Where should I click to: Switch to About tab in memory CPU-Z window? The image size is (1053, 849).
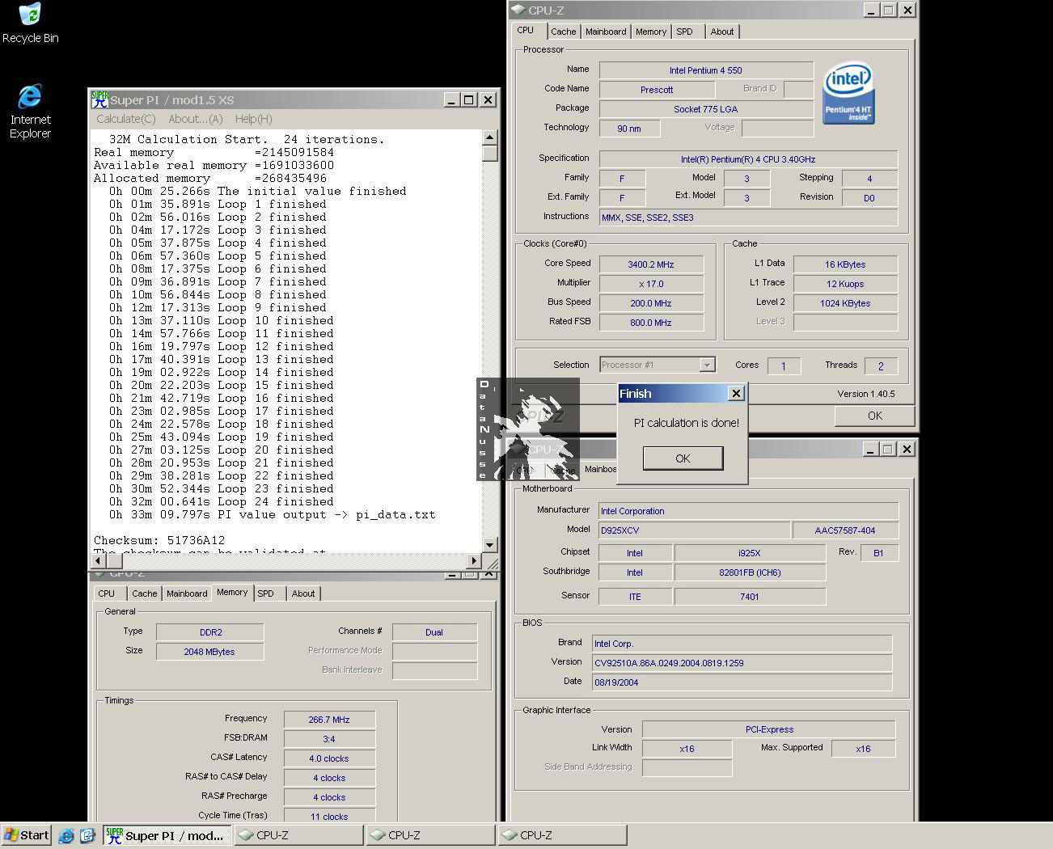click(303, 593)
